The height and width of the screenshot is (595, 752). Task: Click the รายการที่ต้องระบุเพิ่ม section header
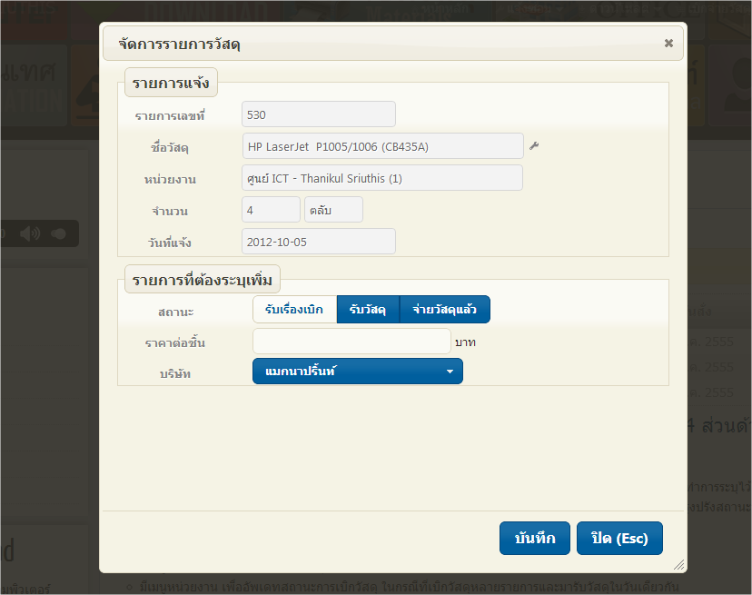pyautogui.click(x=202, y=279)
